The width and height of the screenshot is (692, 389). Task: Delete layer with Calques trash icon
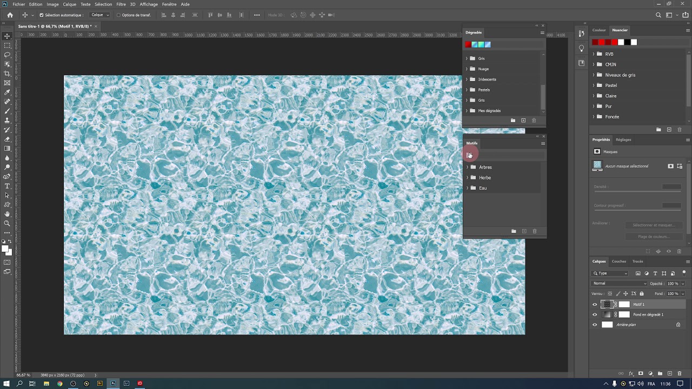680,373
